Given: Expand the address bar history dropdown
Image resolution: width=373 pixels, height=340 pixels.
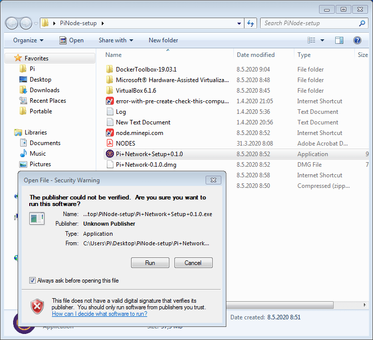Looking at the screenshot, I should [x=239, y=23].
